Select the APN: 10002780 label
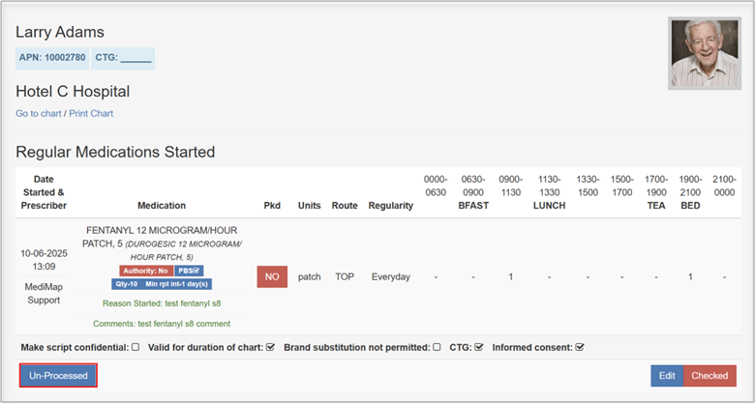The image size is (755, 403). click(52, 58)
